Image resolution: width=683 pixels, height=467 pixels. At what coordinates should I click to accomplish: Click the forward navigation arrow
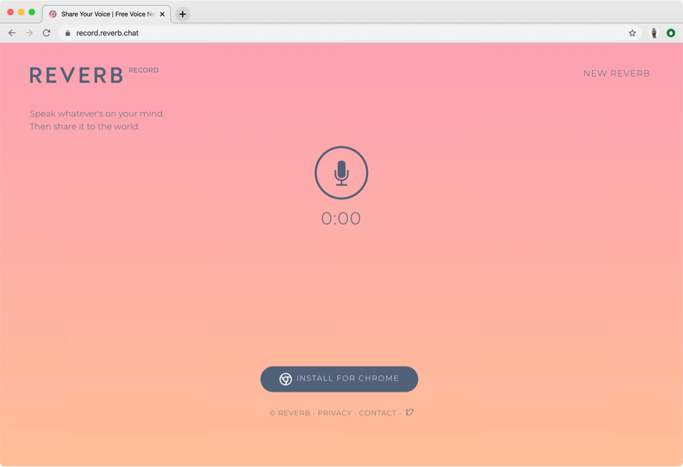tap(29, 32)
